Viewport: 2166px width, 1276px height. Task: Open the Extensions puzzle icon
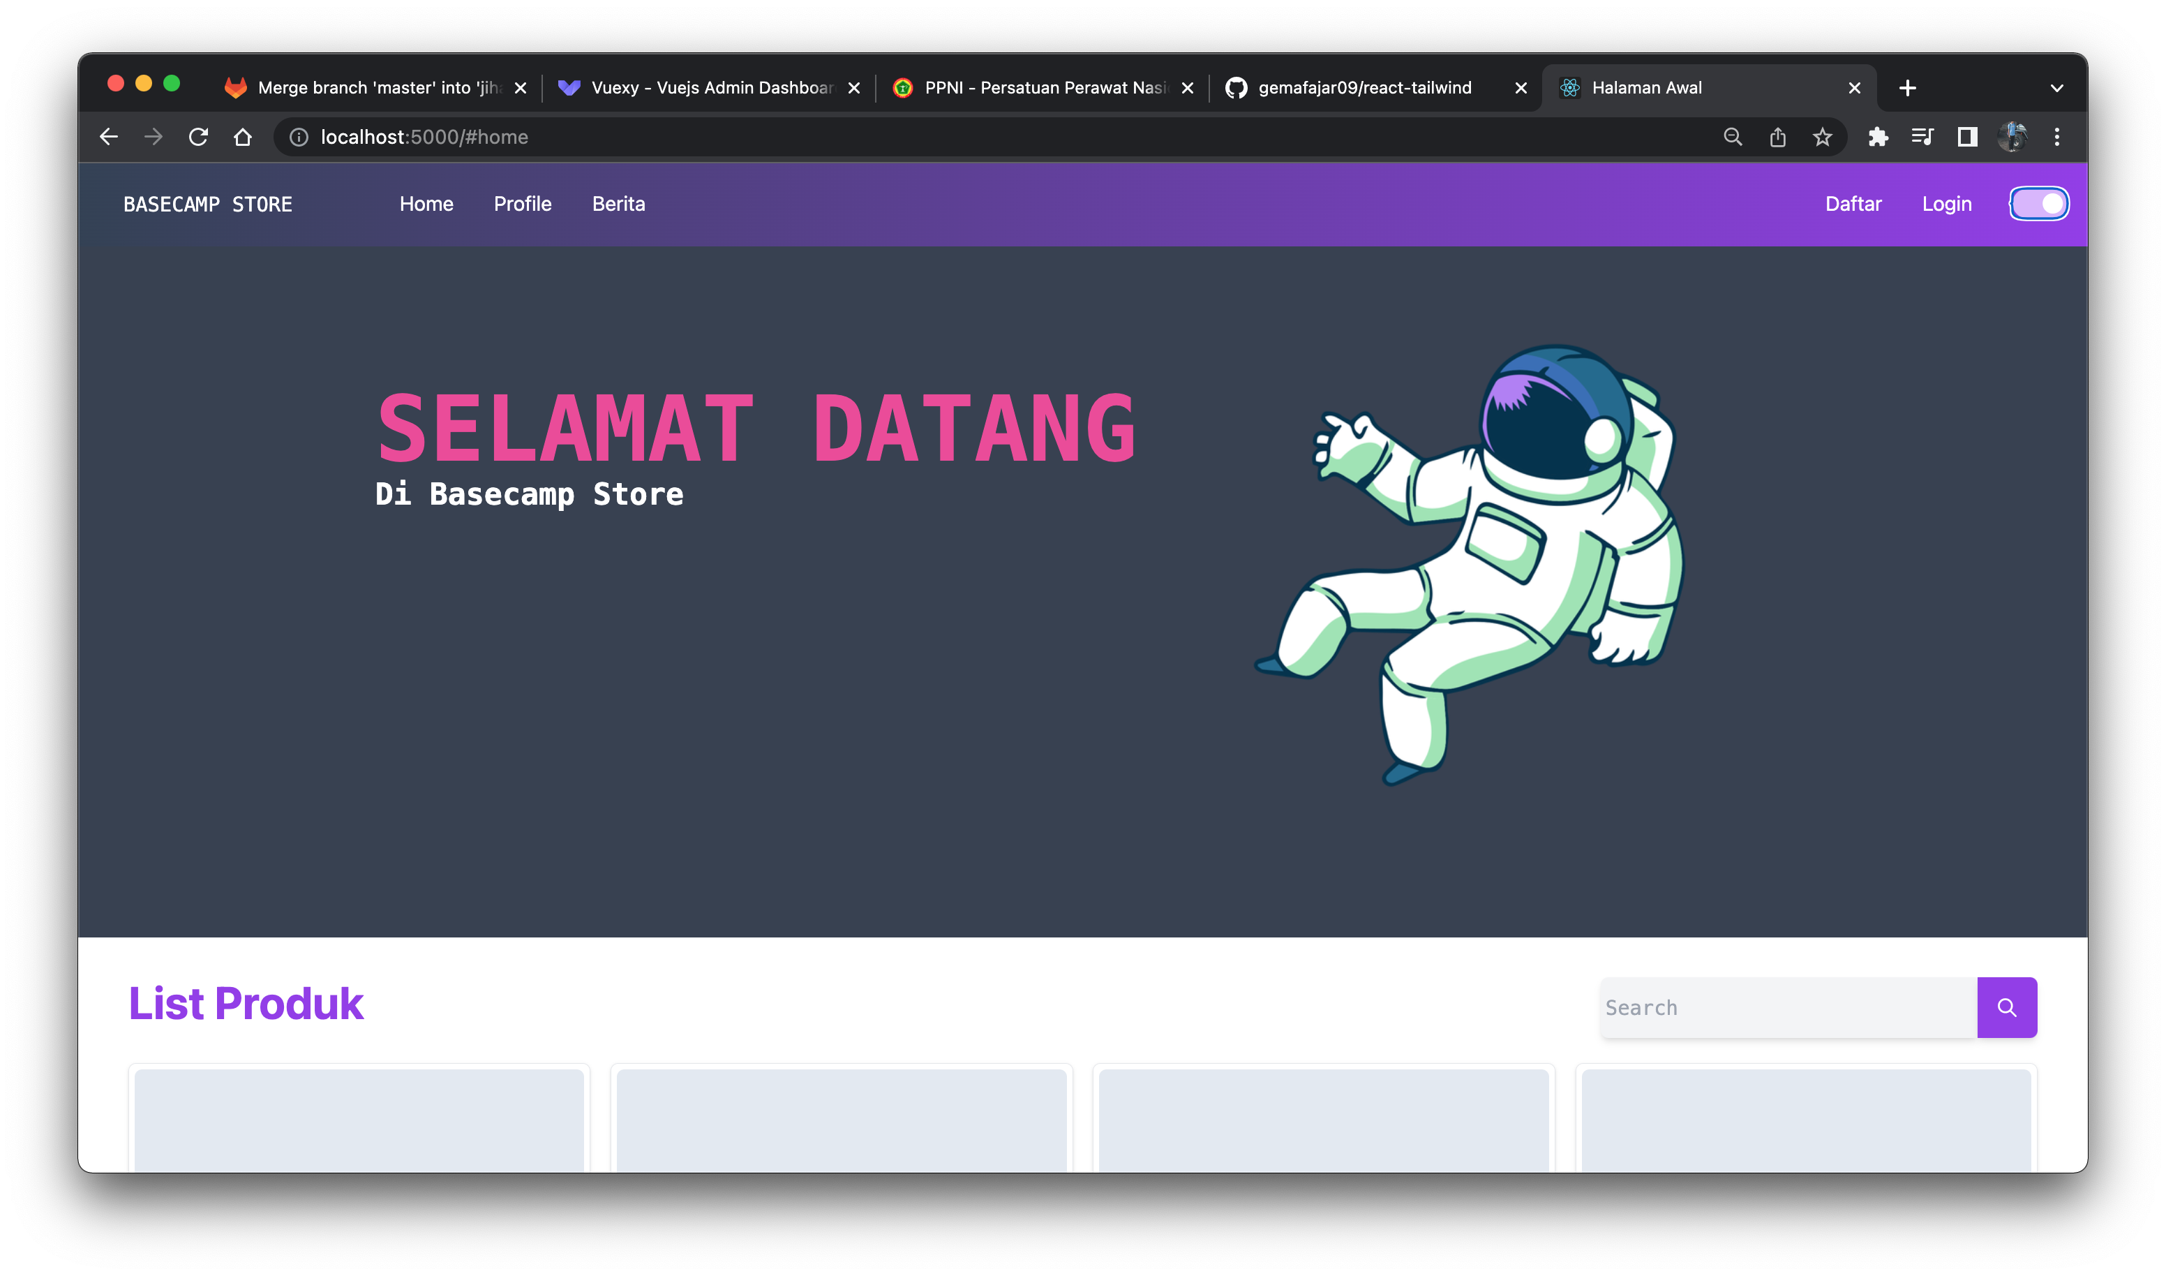tap(1878, 137)
